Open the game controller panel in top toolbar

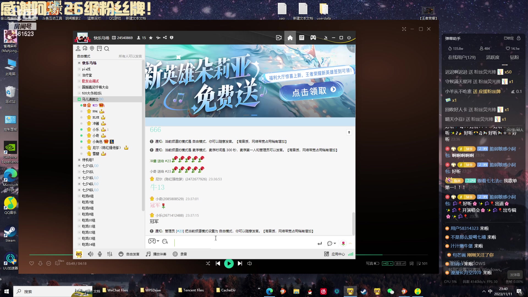(x=313, y=38)
